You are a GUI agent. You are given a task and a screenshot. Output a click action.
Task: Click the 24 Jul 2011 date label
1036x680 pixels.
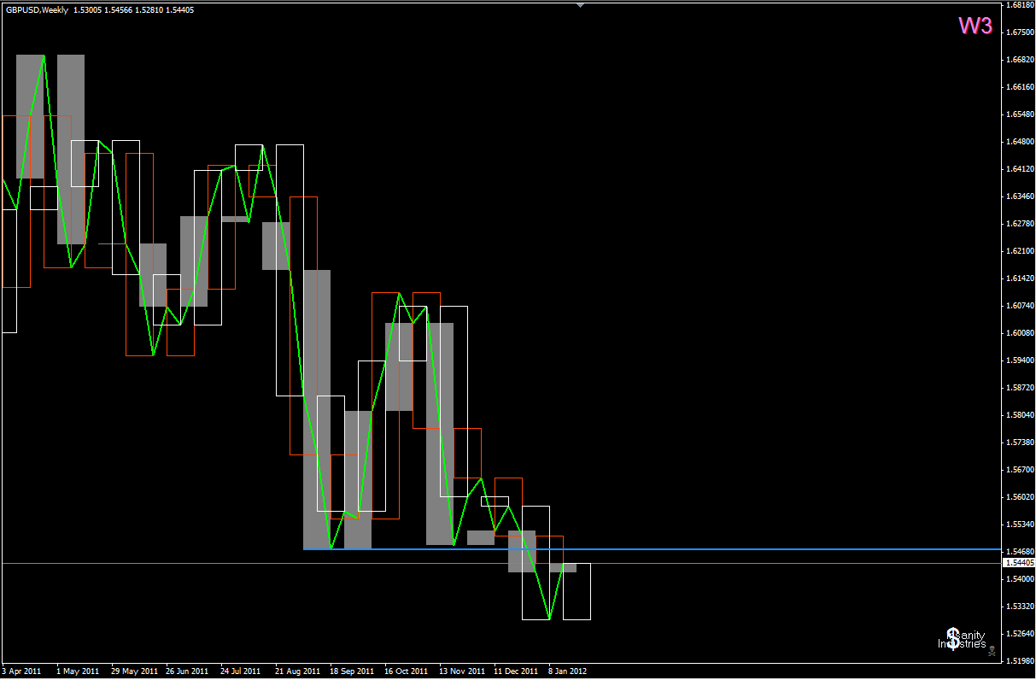(241, 671)
